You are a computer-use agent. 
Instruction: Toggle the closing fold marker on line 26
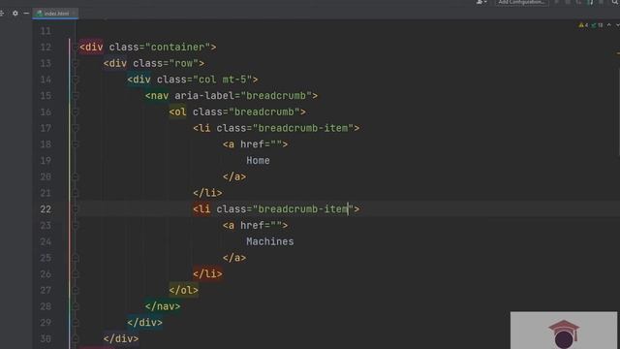[76, 273]
